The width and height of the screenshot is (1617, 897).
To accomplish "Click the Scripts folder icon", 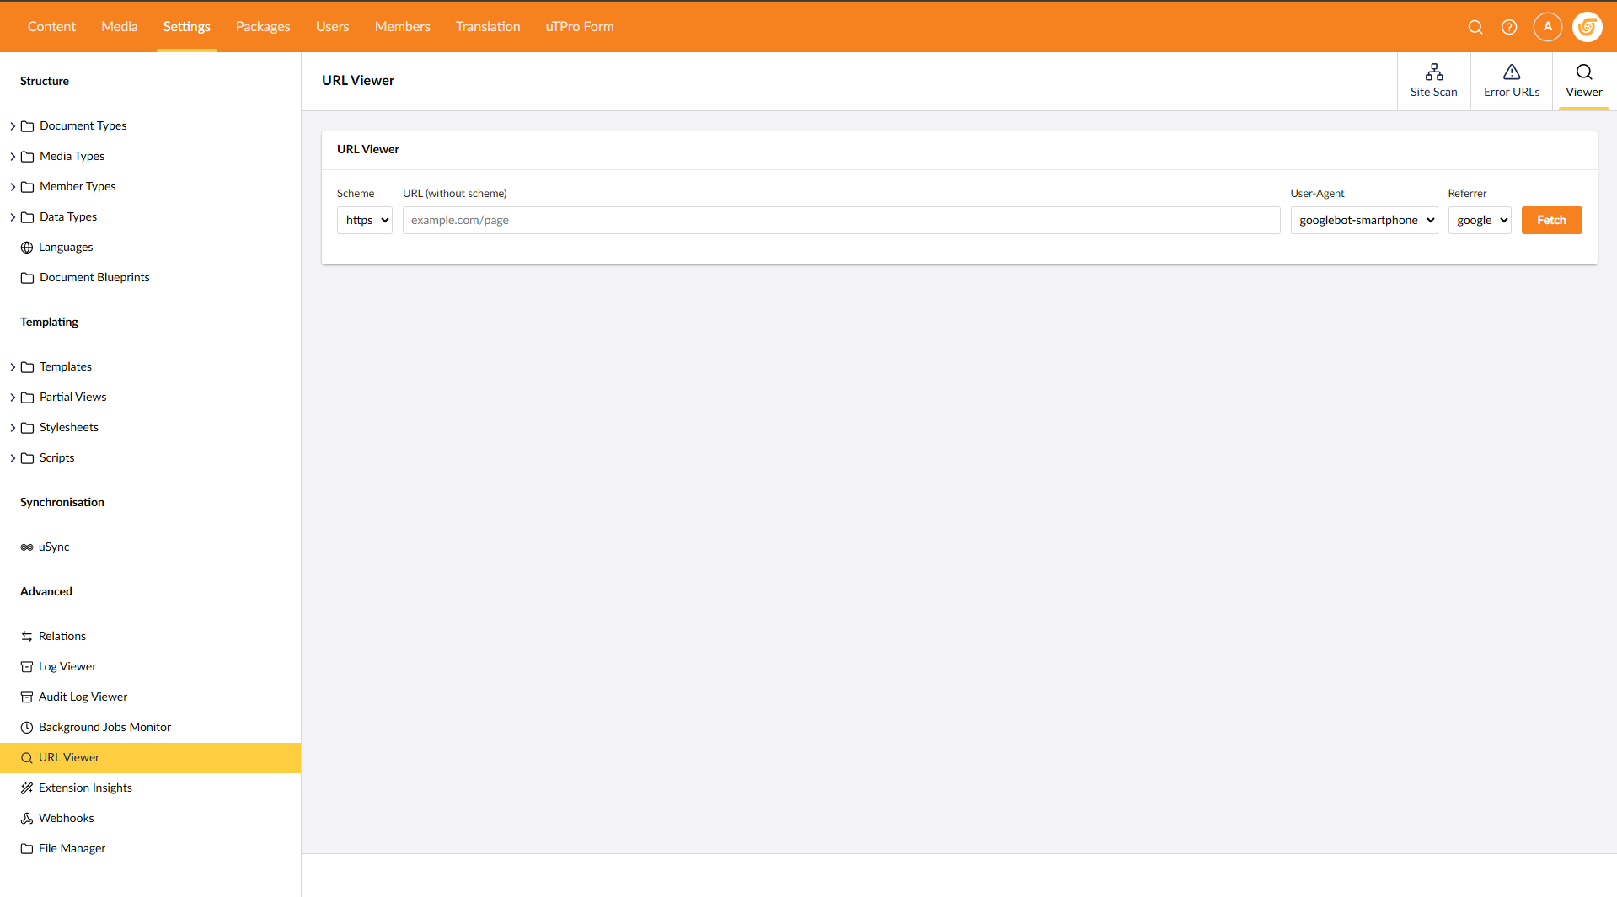I will [27, 458].
